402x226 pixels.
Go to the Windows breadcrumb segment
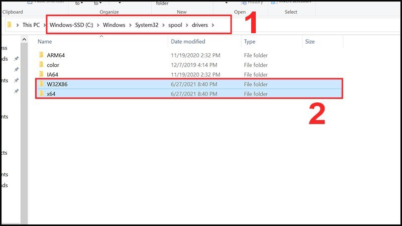[115, 25]
